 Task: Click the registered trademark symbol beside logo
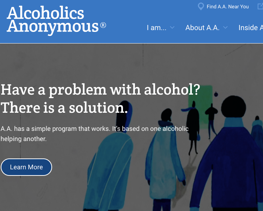coord(103,25)
